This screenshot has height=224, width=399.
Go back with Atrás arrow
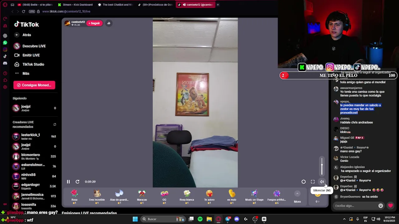tap(17, 35)
